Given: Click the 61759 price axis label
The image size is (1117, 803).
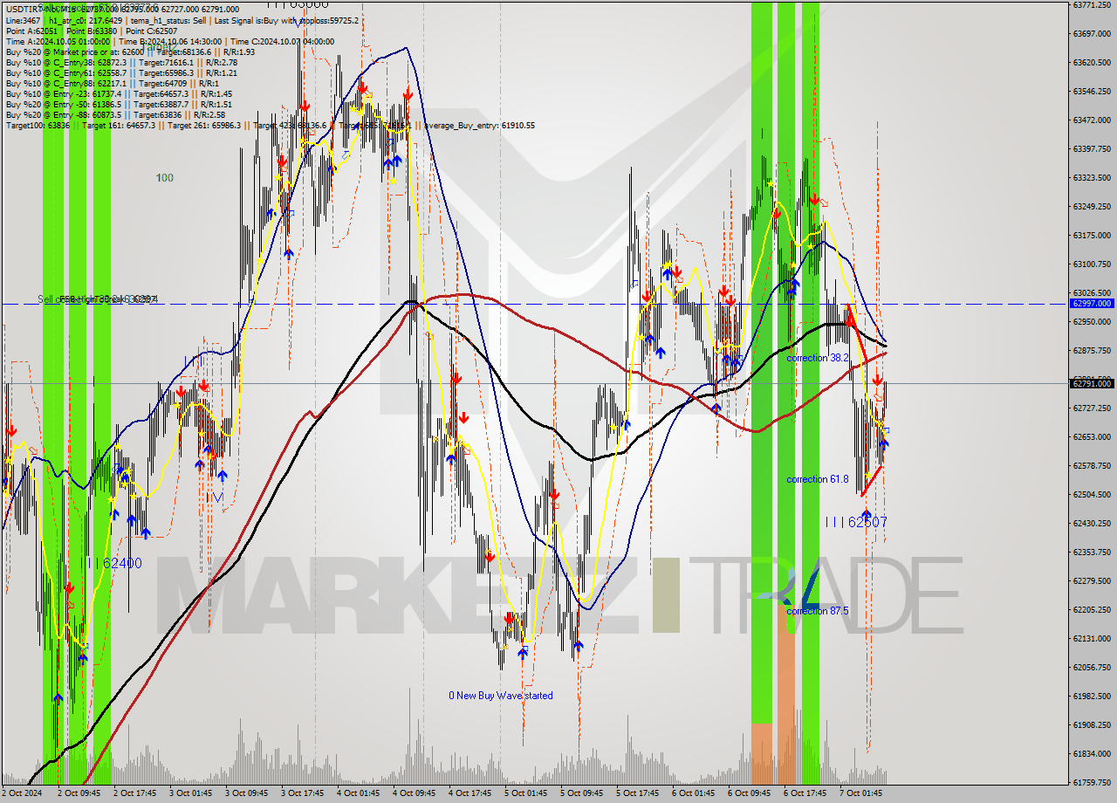Looking at the screenshot, I should (1091, 782).
